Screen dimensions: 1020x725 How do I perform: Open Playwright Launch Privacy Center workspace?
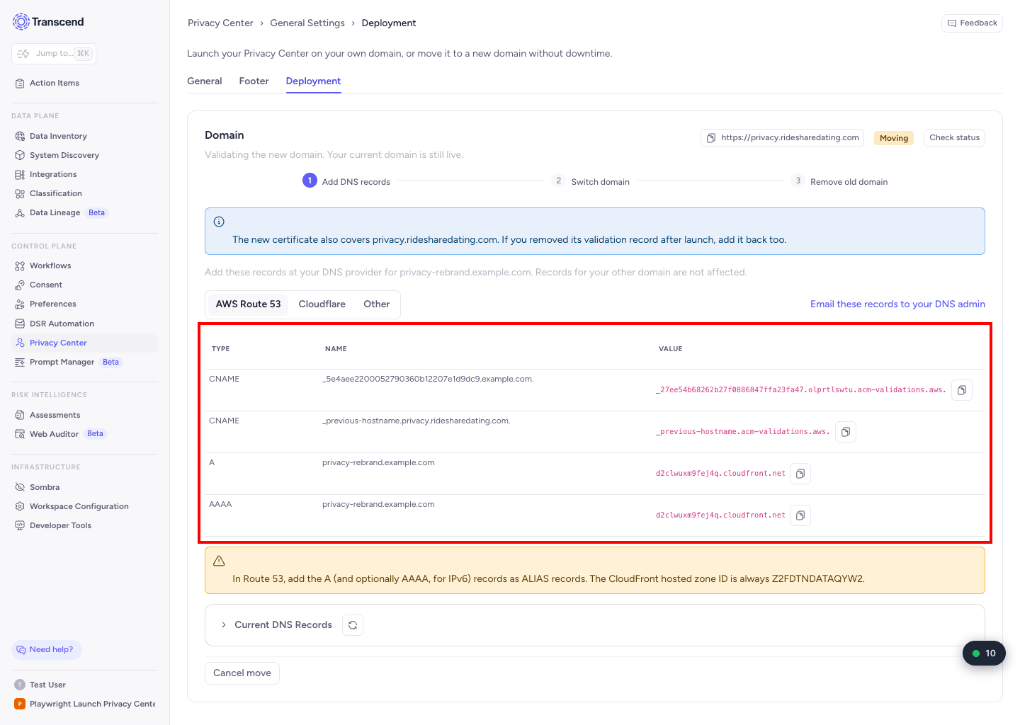pos(85,704)
